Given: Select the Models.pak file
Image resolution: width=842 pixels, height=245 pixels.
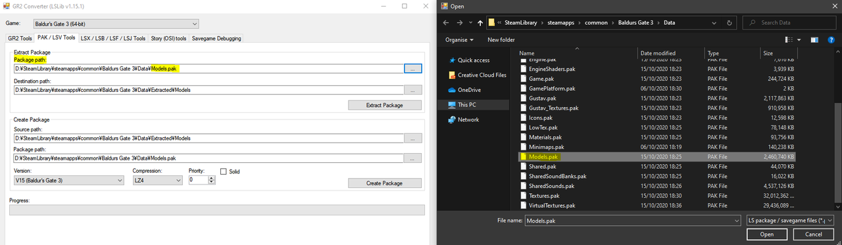Looking at the screenshot, I should [657, 157].
